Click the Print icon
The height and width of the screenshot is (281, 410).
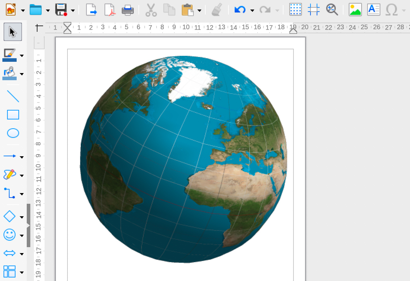pos(128,10)
